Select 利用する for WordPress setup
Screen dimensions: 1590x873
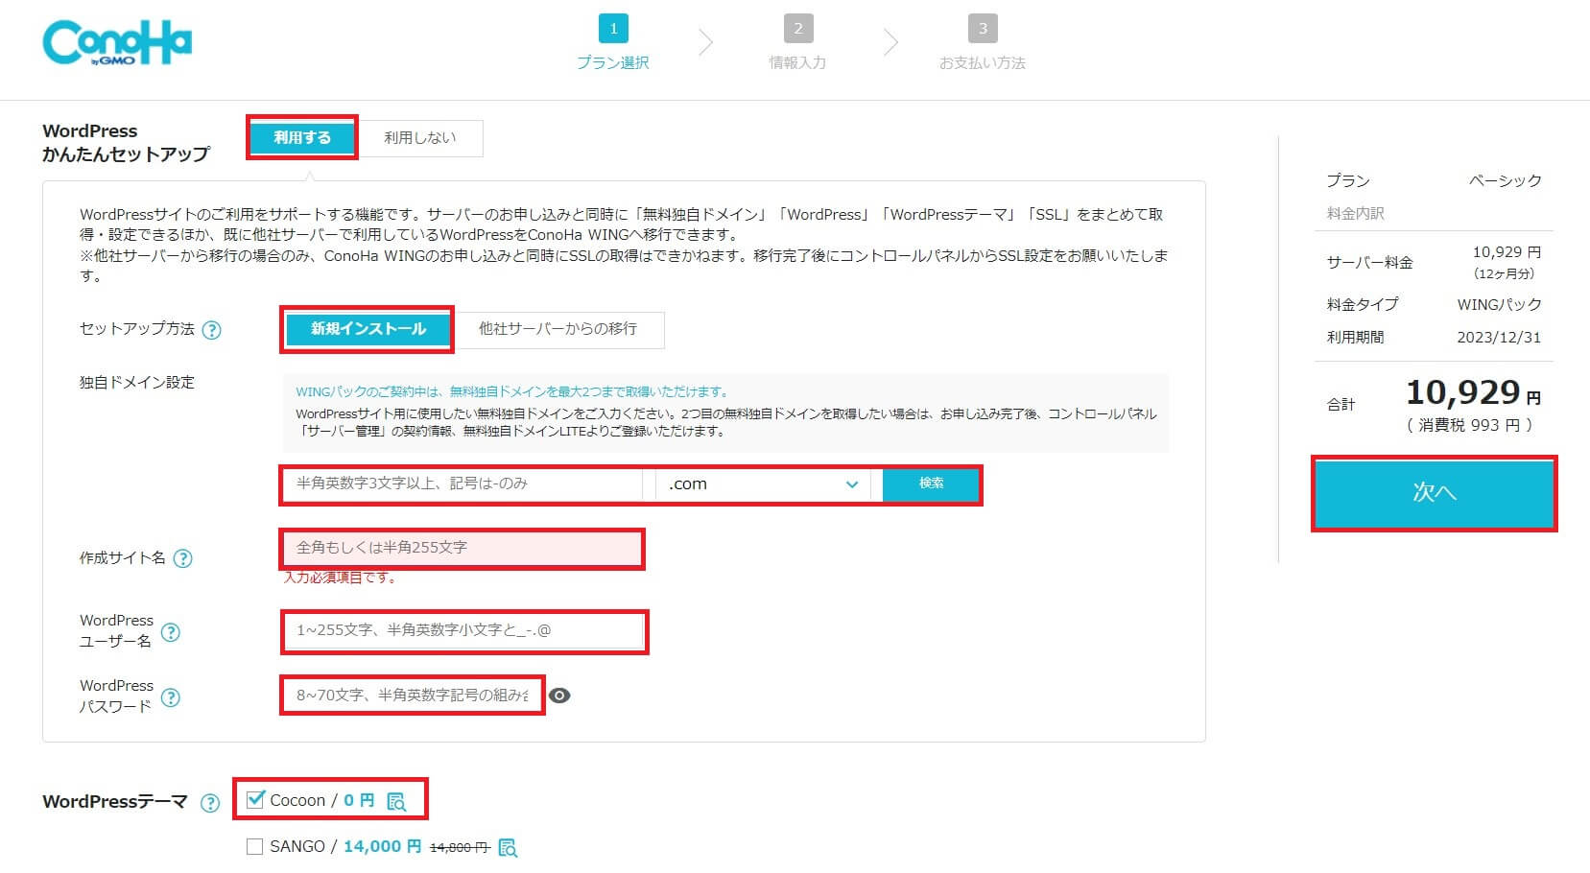(302, 138)
